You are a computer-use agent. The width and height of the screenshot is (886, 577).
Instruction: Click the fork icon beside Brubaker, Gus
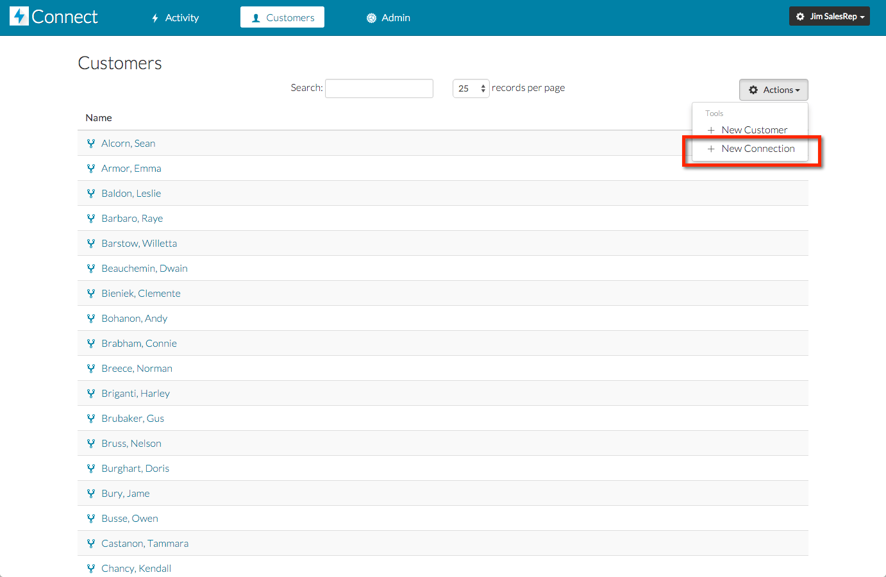click(x=91, y=419)
